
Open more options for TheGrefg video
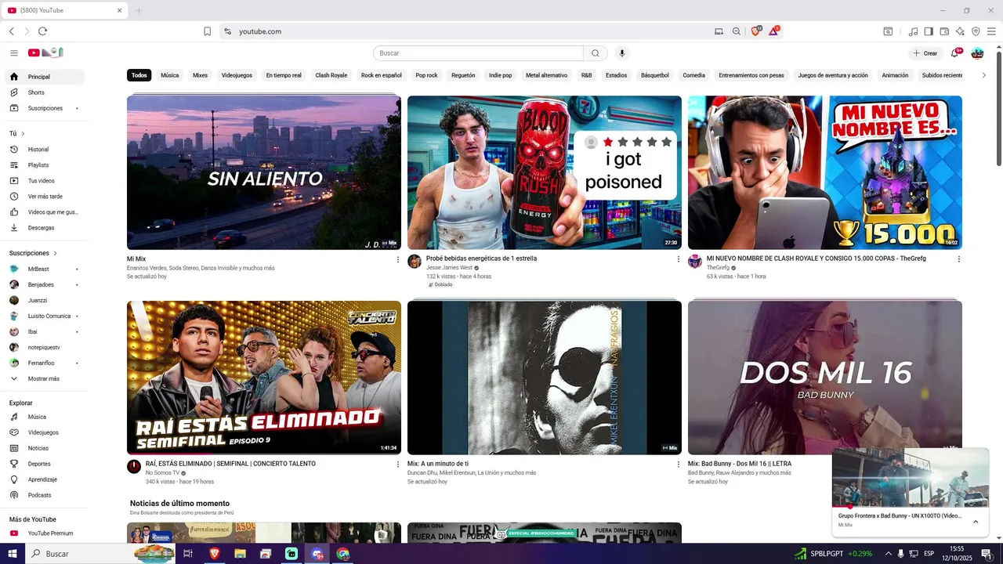(959, 259)
